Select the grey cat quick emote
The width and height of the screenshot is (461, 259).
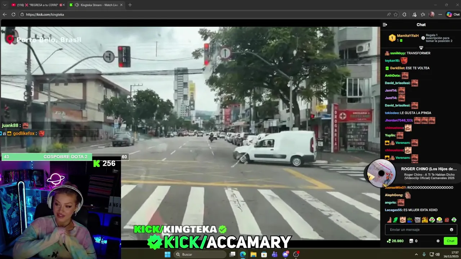[417, 220]
